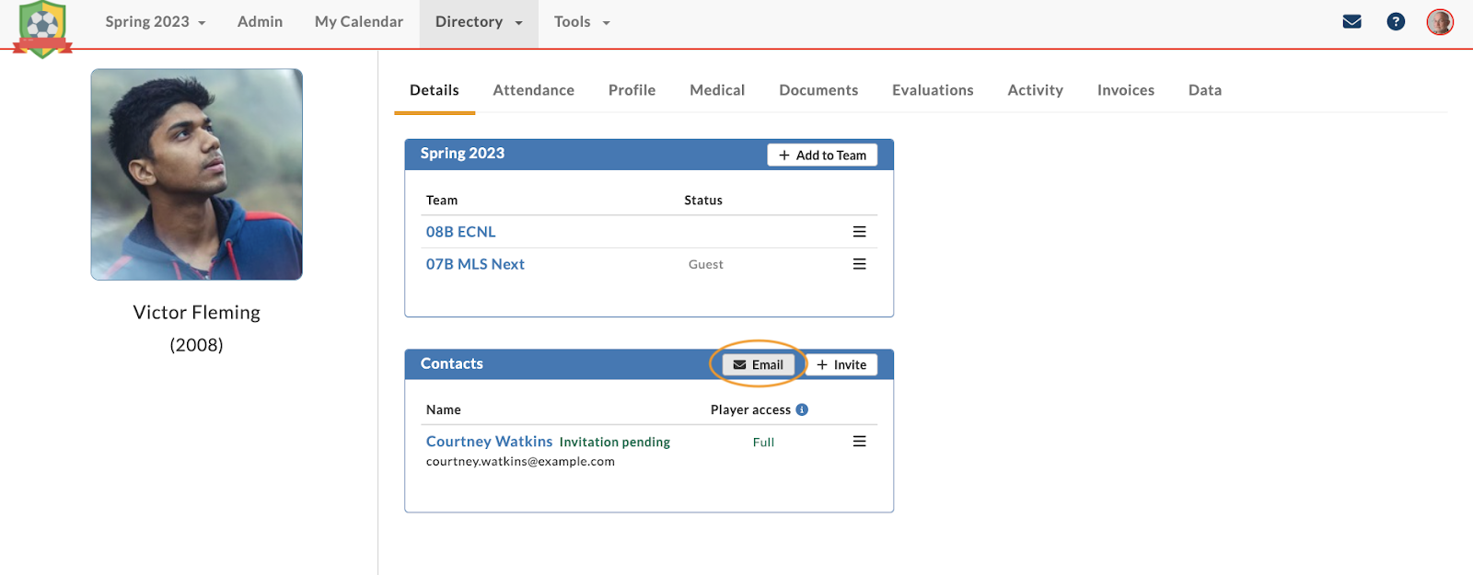This screenshot has width=1473, height=575.
Task: Switch to the Attendance tab
Action: pyautogui.click(x=533, y=90)
